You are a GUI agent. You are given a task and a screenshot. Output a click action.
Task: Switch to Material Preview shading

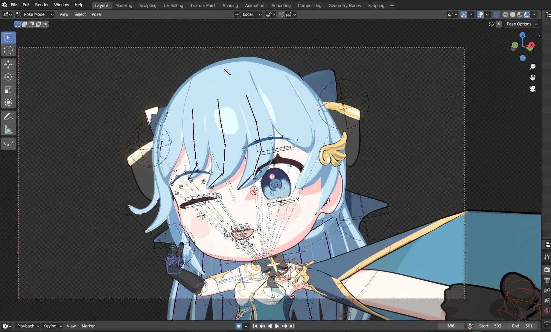(x=520, y=14)
